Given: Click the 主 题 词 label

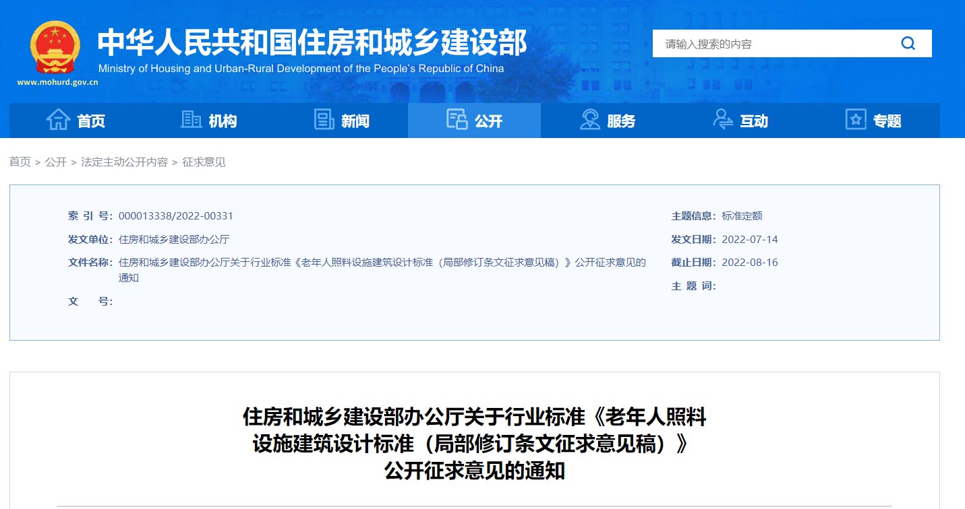Looking at the screenshot, I should [x=693, y=286].
